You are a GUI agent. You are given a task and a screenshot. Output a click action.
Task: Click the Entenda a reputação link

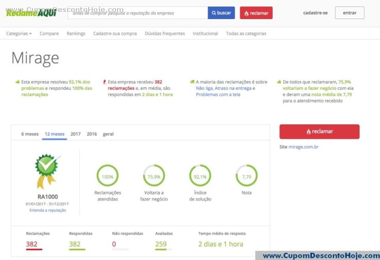48,210
